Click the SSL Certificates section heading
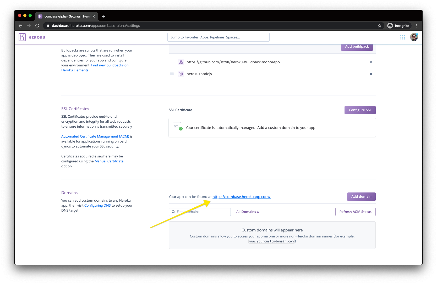437x284 pixels. point(75,109)
